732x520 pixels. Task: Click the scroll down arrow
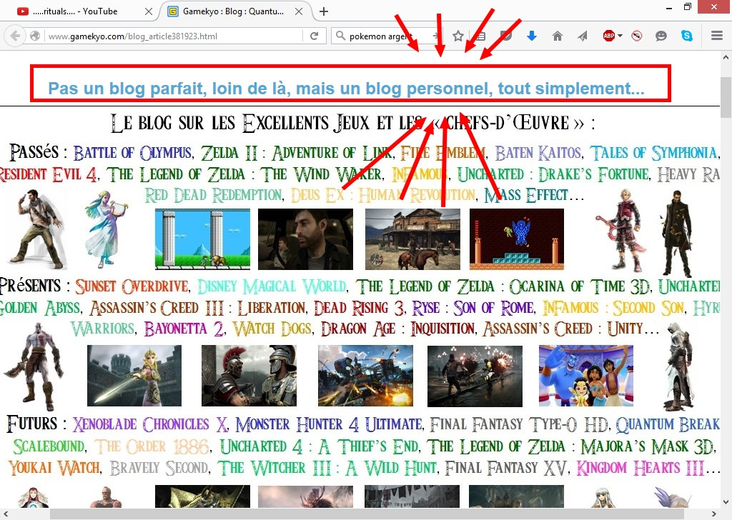tap(726, 502)
